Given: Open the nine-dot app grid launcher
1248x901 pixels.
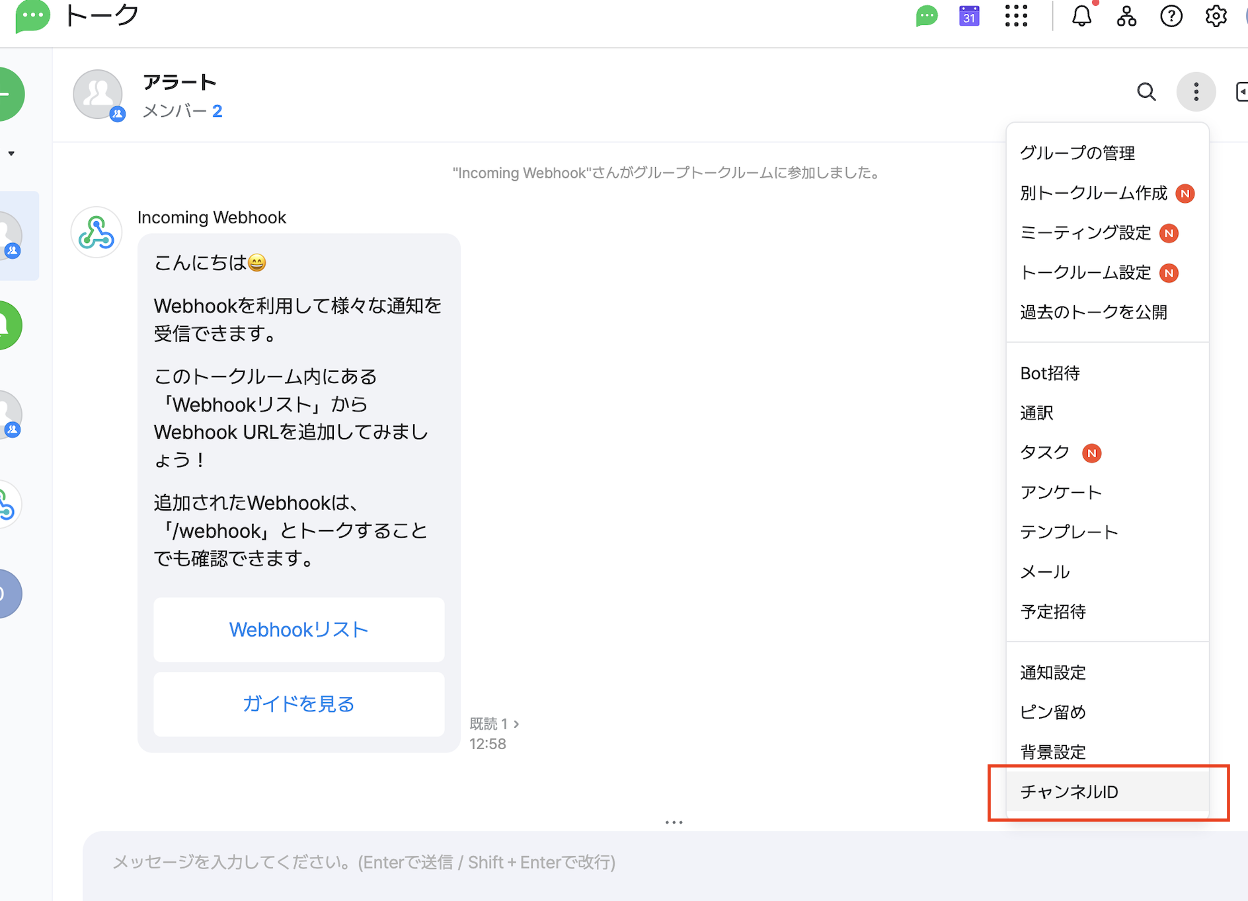Looking at the screenshot, I should tap(1016, 15).
